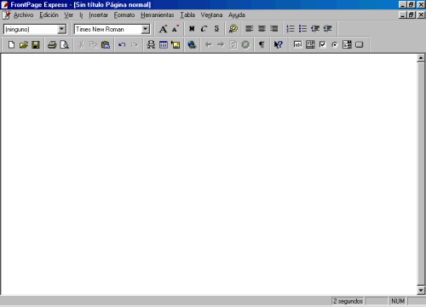
Task: Click the Print icon
Action: pyautogui.click(x=52, y=45)
